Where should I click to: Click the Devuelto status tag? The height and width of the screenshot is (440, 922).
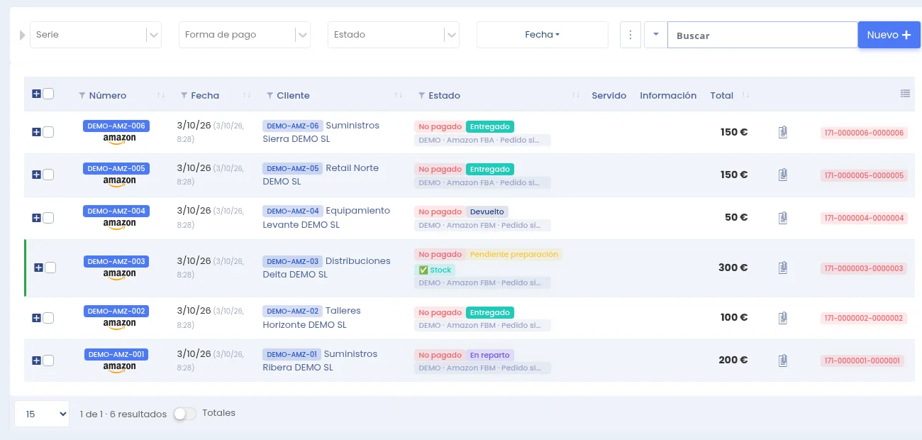[x=487, y=211]
